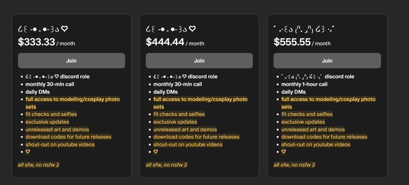Click "all sfw, no nsfw" note under $333.33 tier

(x=38, y=165)
